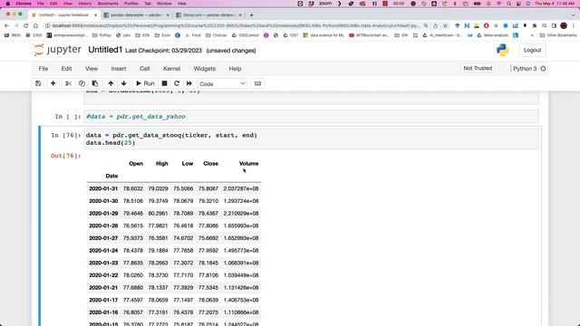This screenshot has height=326, width=580.
Task: Open the command palette keyboard icon
Action: pyautogui.click(x=257, y=83)
